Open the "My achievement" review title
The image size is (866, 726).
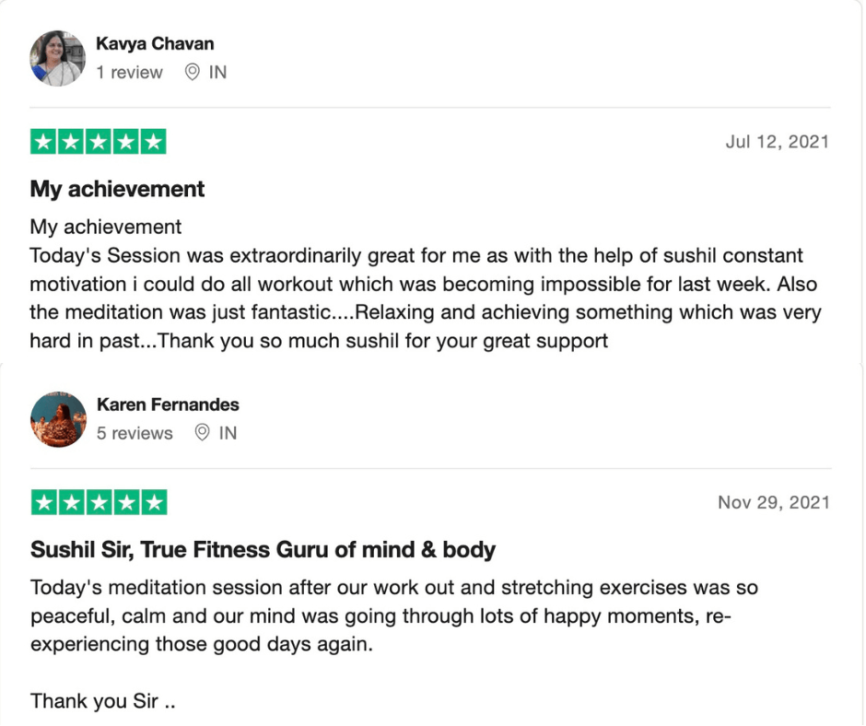point(117,189)
